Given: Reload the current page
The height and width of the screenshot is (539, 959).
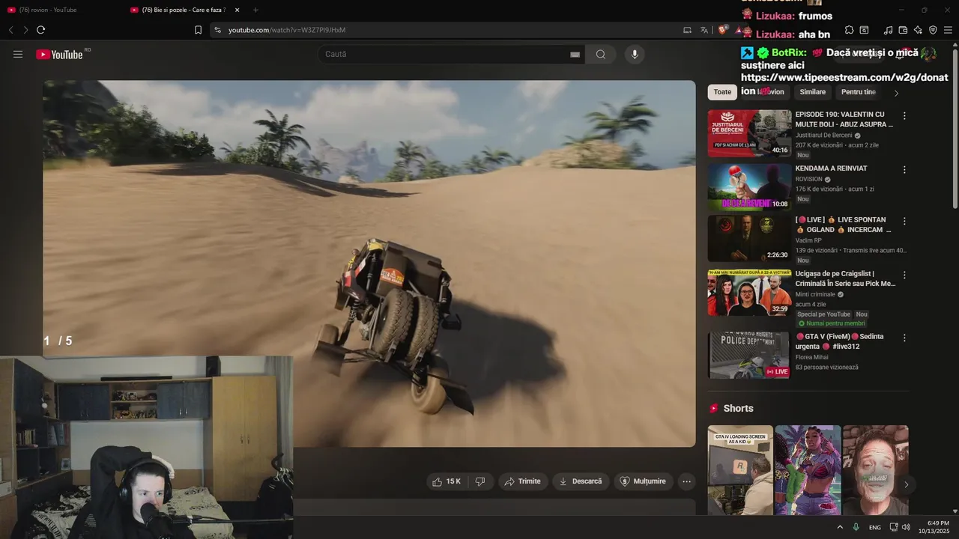Looking at the screenshot, I should 40,30.
